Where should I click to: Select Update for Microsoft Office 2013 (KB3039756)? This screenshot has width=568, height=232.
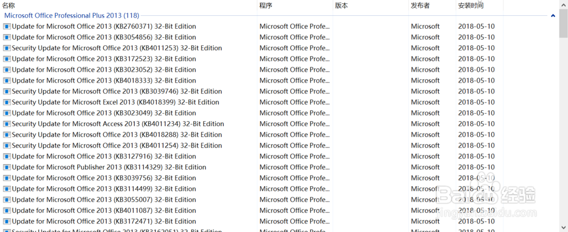click(104, 178)
